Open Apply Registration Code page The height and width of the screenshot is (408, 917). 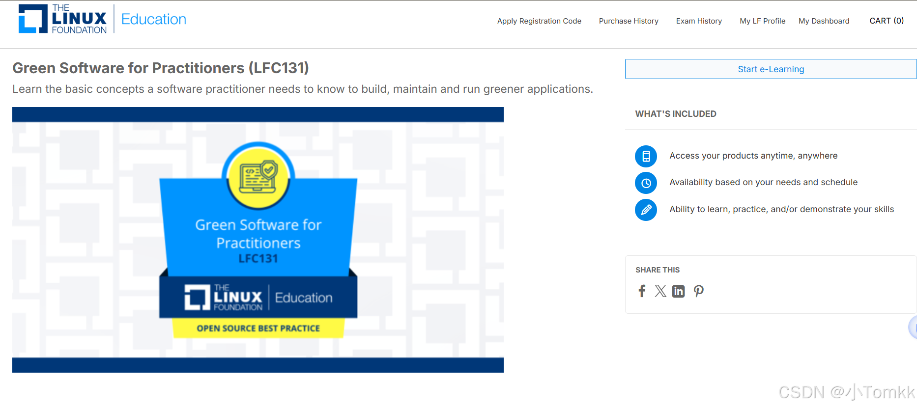tap(539, 21)
